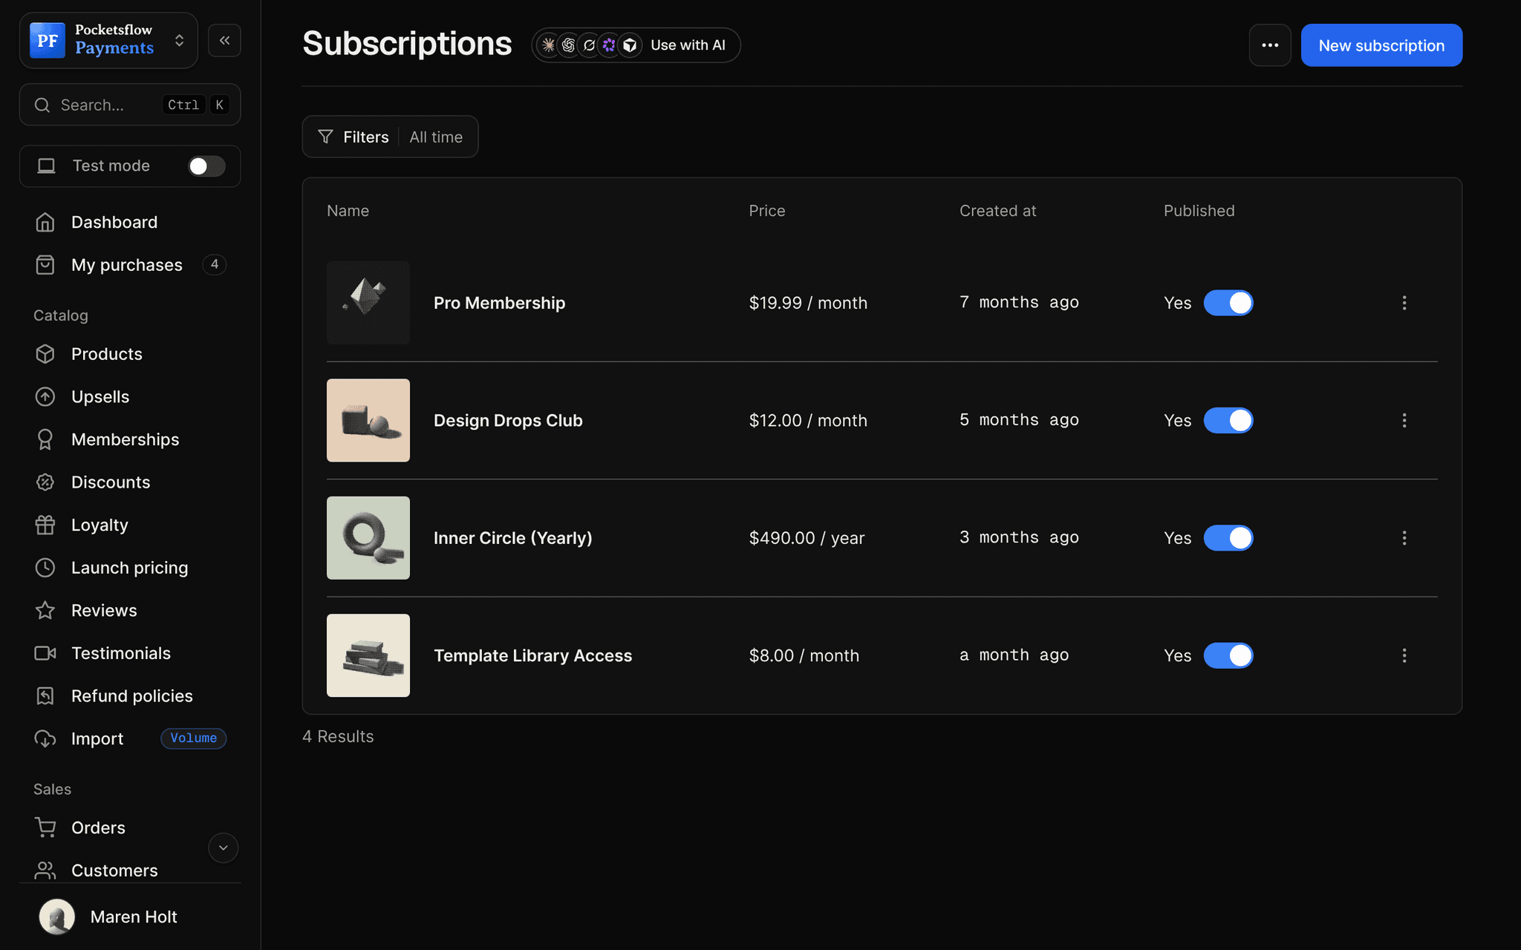This screenshot has width=1521, height=950.
Task: Click Use with AI button
Action: (x=636, y=45)
